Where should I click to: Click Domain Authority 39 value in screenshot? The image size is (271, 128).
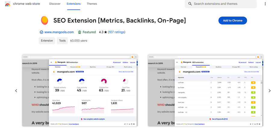pos(60,90)
